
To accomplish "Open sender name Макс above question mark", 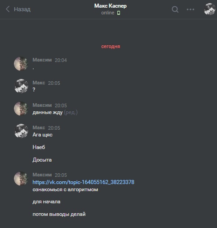I will click(39, 83).
